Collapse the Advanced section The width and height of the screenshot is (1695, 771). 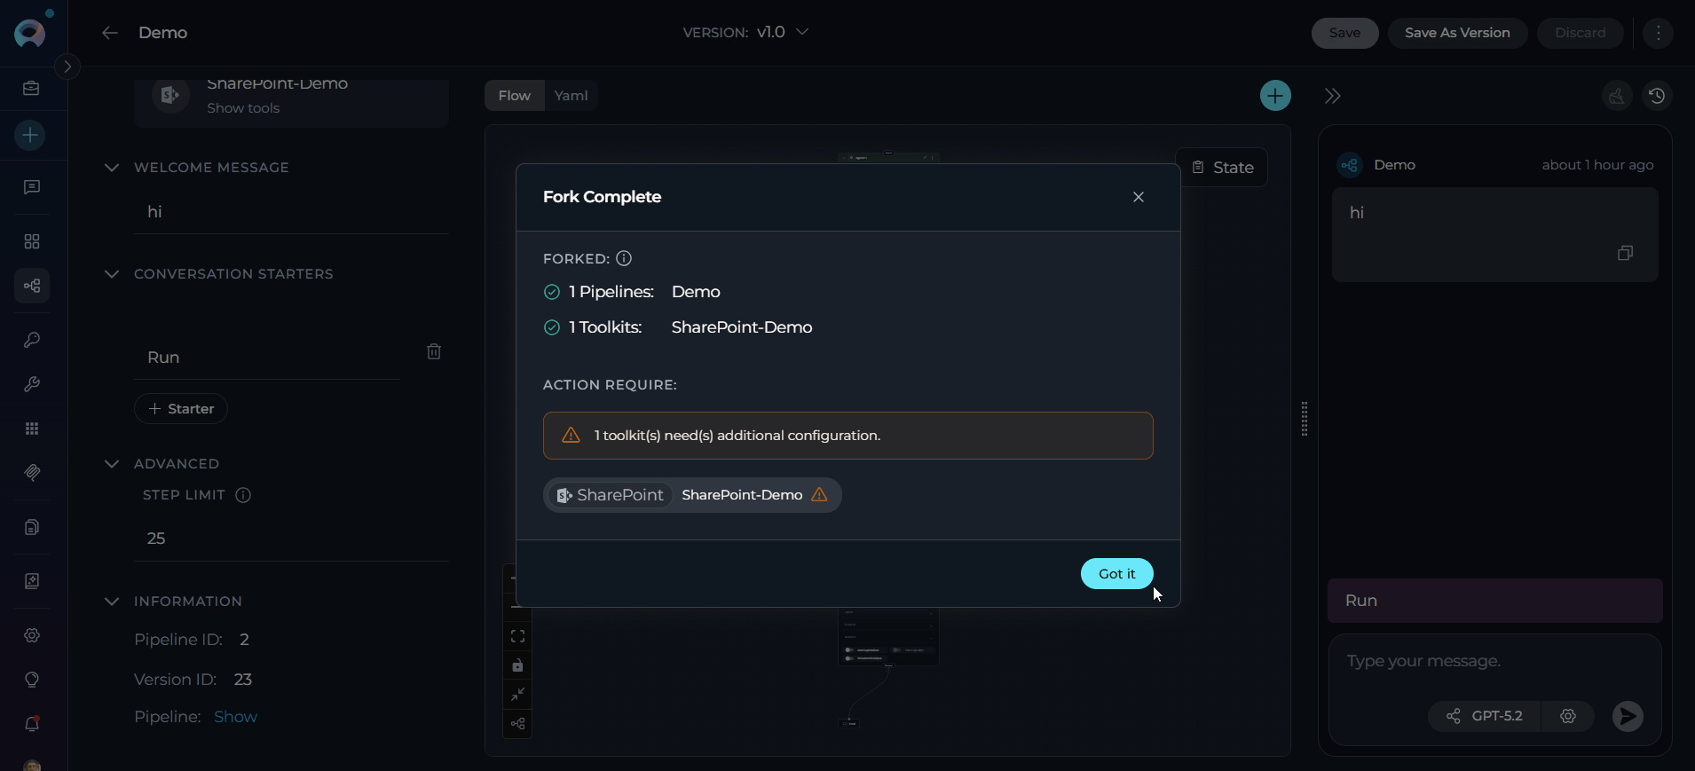pyautogui.click(x=112, y=464)
